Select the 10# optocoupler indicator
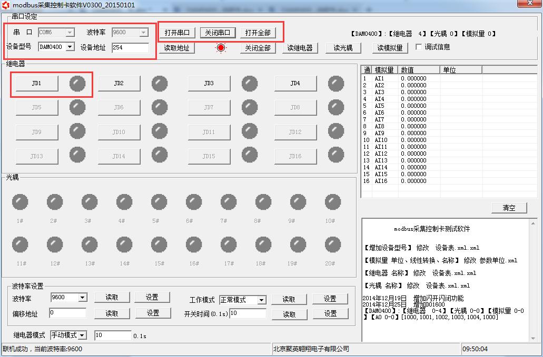 click(333, 202)
